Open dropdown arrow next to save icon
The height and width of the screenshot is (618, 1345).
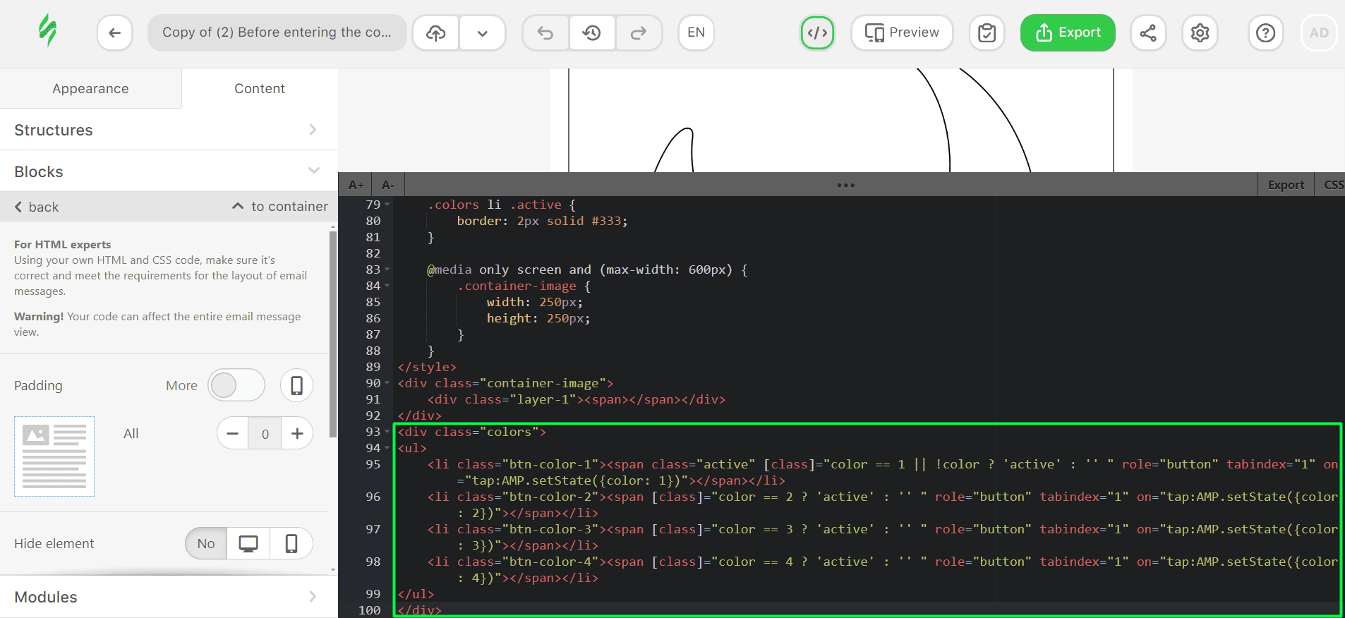point(483,32)
